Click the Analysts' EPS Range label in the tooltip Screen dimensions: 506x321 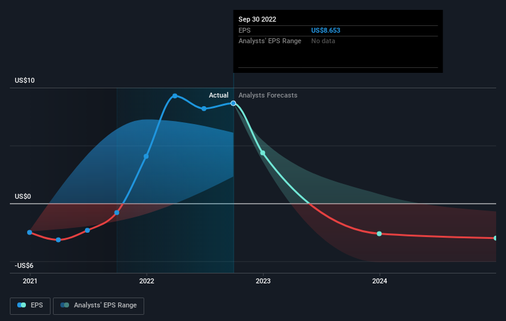270,41
